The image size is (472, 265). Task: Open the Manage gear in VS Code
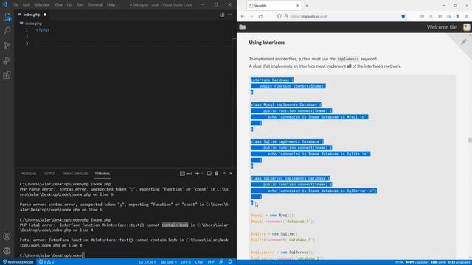click(x=7, y=250)
